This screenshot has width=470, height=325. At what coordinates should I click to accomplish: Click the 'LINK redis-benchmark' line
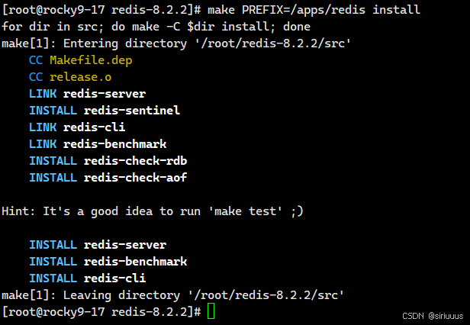(98, 144)
